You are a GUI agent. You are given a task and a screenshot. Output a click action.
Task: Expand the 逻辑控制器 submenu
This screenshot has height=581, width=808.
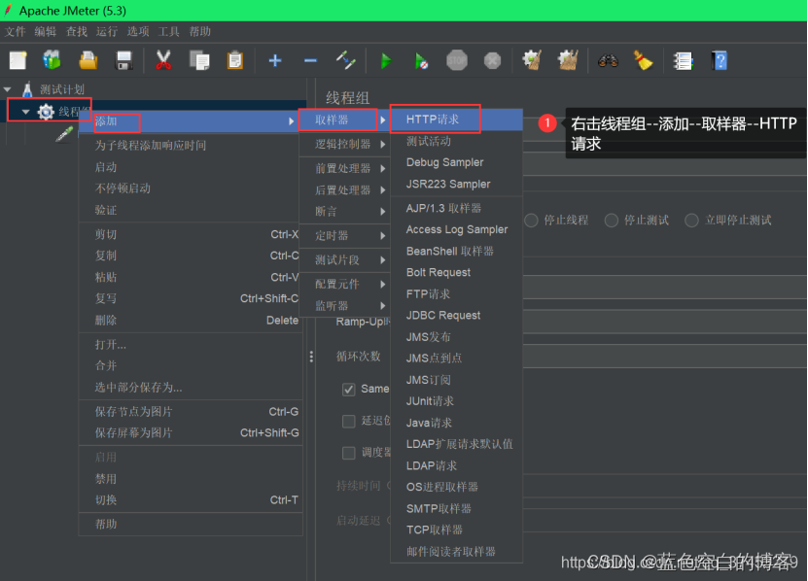click(x=344, y=144)
